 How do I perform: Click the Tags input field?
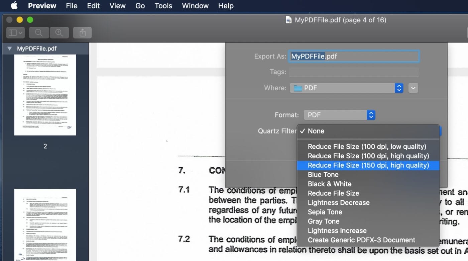tap(354, 72)
